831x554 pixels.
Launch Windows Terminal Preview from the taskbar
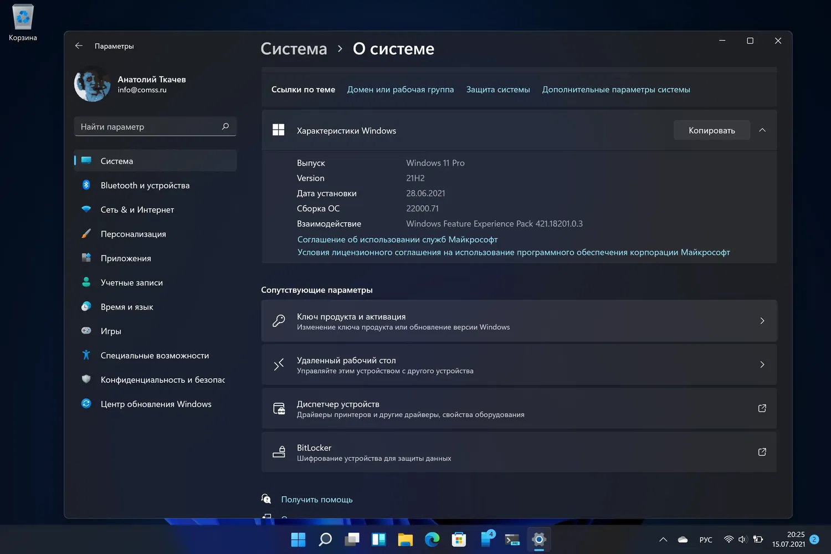coord(511,539)
